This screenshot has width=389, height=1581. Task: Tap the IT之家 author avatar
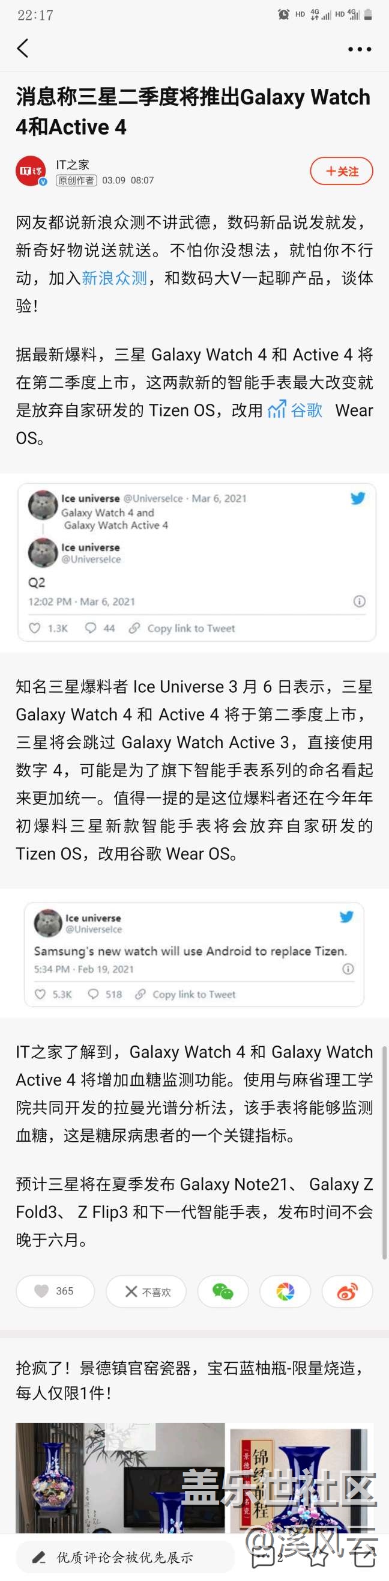31,171
